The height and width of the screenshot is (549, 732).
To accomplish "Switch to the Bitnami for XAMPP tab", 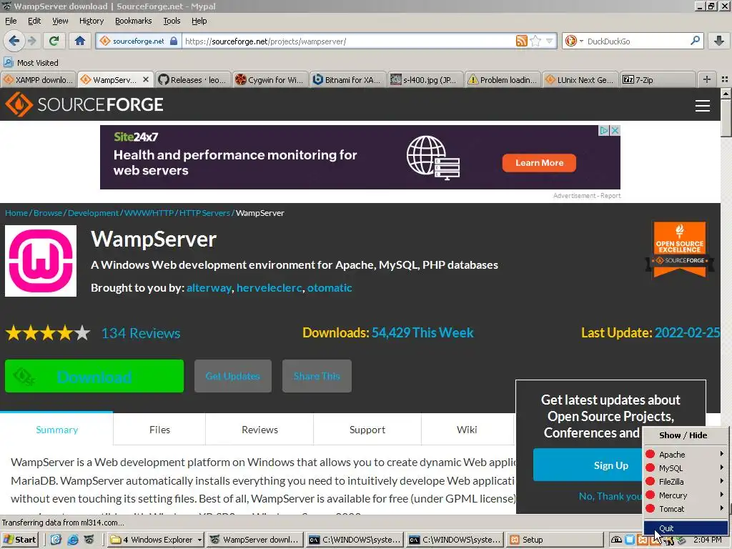I will pyautogui.click(x=347, y=80).
